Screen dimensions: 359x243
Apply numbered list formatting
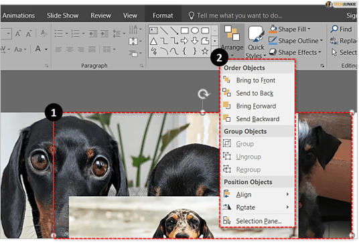tap(75, 33)
